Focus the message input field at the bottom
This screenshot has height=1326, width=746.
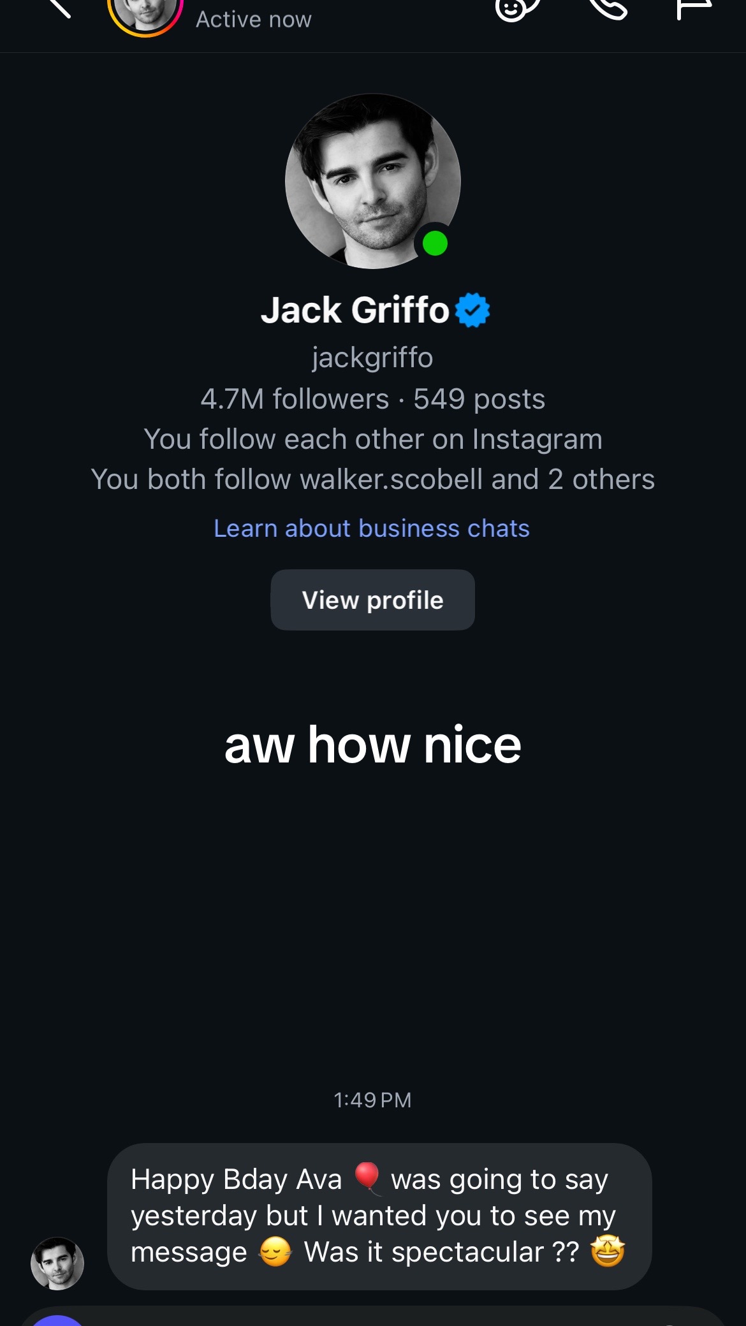[x=373, y=1317]
